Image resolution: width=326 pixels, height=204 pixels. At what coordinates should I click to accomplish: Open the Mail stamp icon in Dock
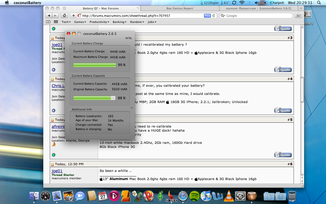(x=57, y=196)
